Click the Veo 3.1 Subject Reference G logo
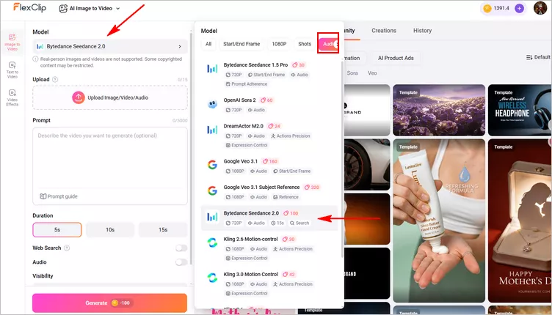This screenshot has width=552, height=315. click(212, 190)
